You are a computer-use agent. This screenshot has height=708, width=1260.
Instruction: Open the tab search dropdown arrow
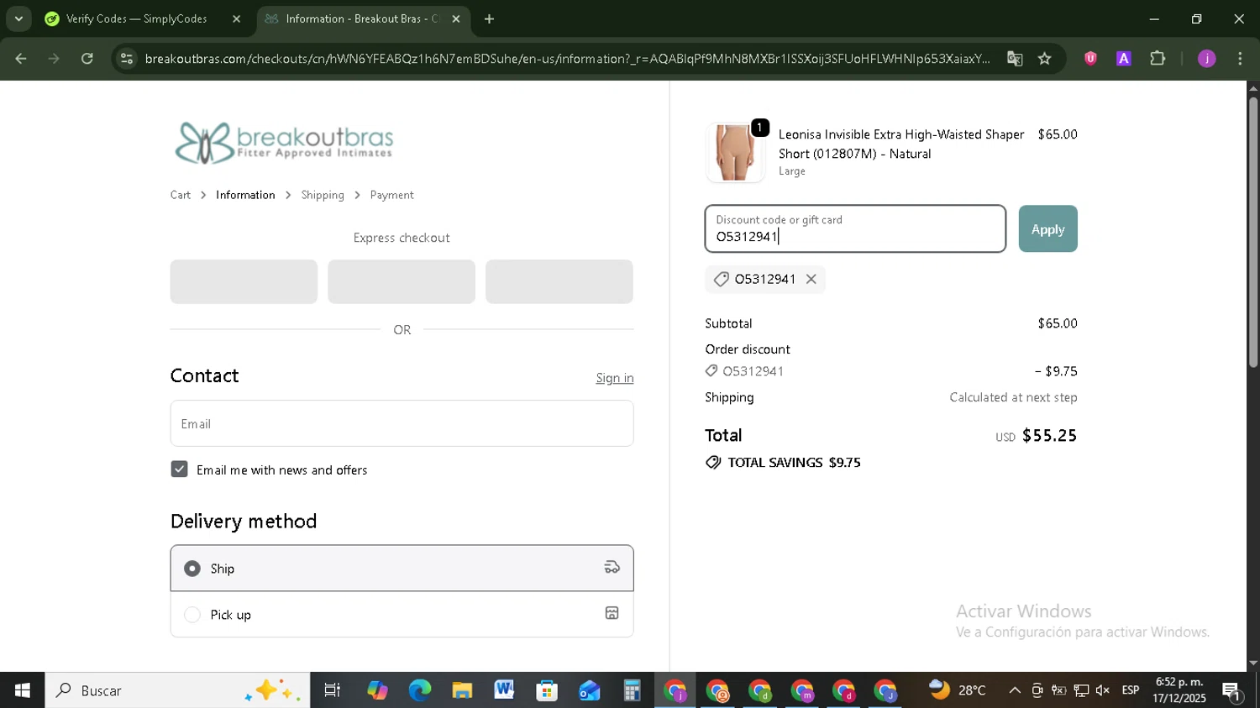[x=18, y=18]
